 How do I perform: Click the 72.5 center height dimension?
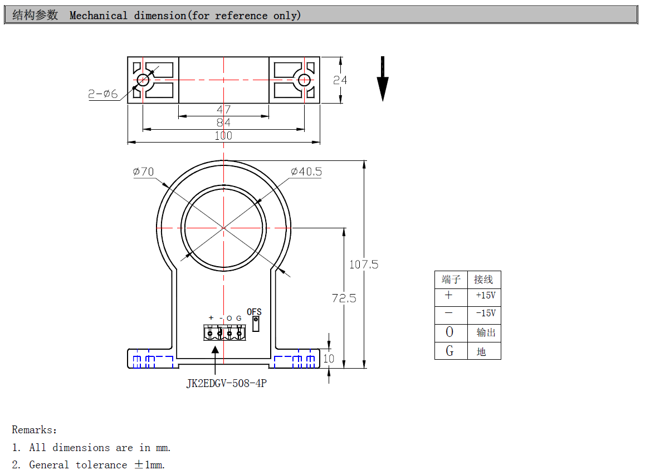point(344,298)
